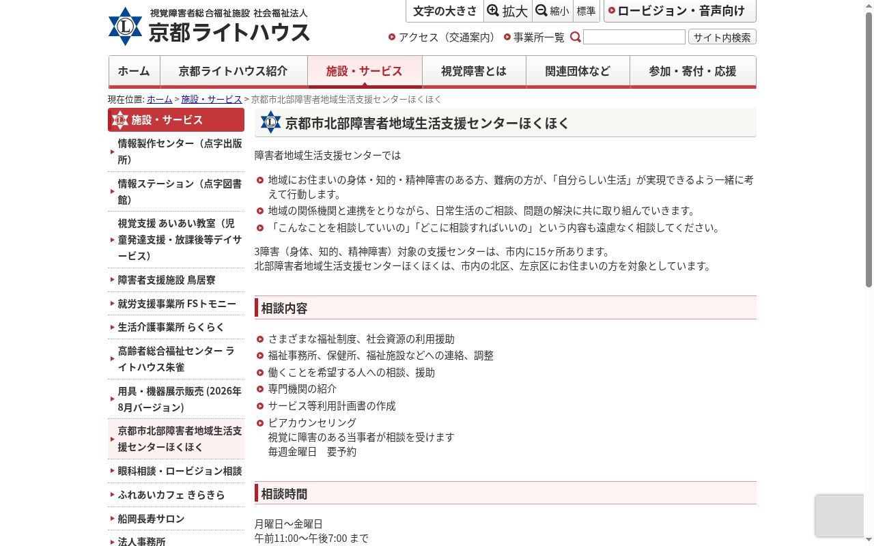The width and height of the screenshot is (874, 546).
Task: Open 眼科相談・ロービジョン相談 sidebar item
Action: point(176,471)
